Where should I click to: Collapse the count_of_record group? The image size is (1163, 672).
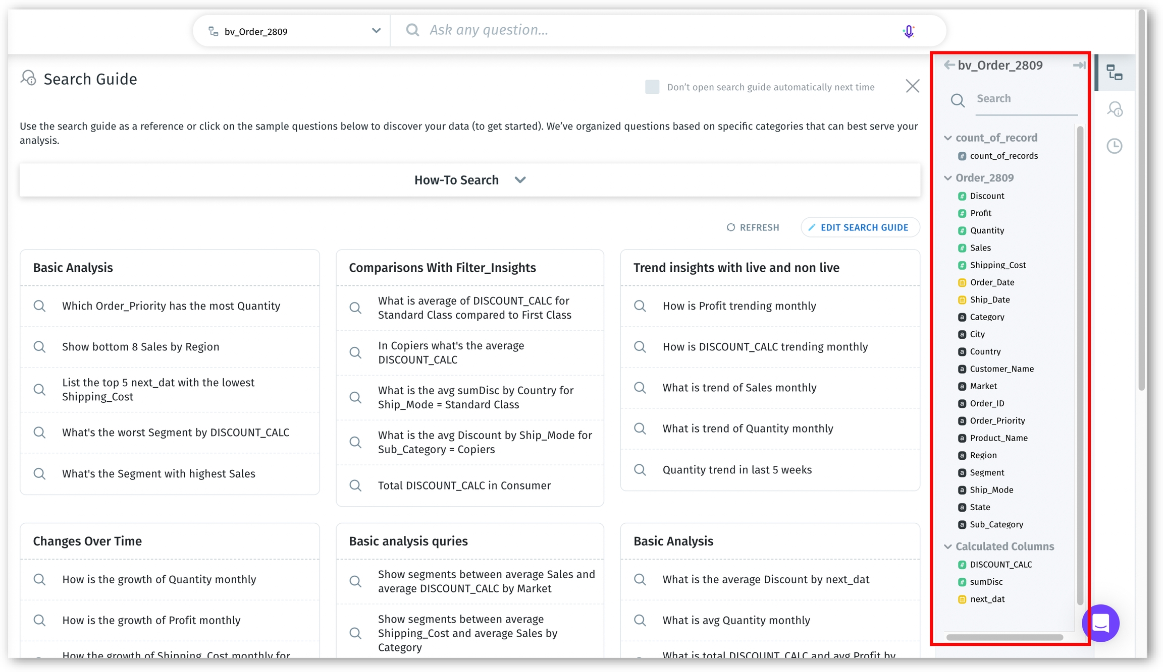[x=948, y=138]
